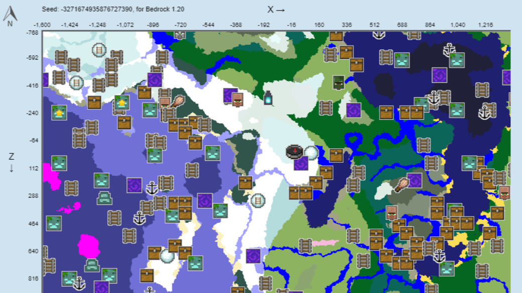Viewport: 522px width, 293px height.
Task: Click the world spawn compass marker
Action: pyautogui.click(x=294, y=151)
